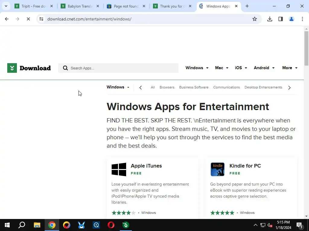Select the Communications category

[226, 87]
